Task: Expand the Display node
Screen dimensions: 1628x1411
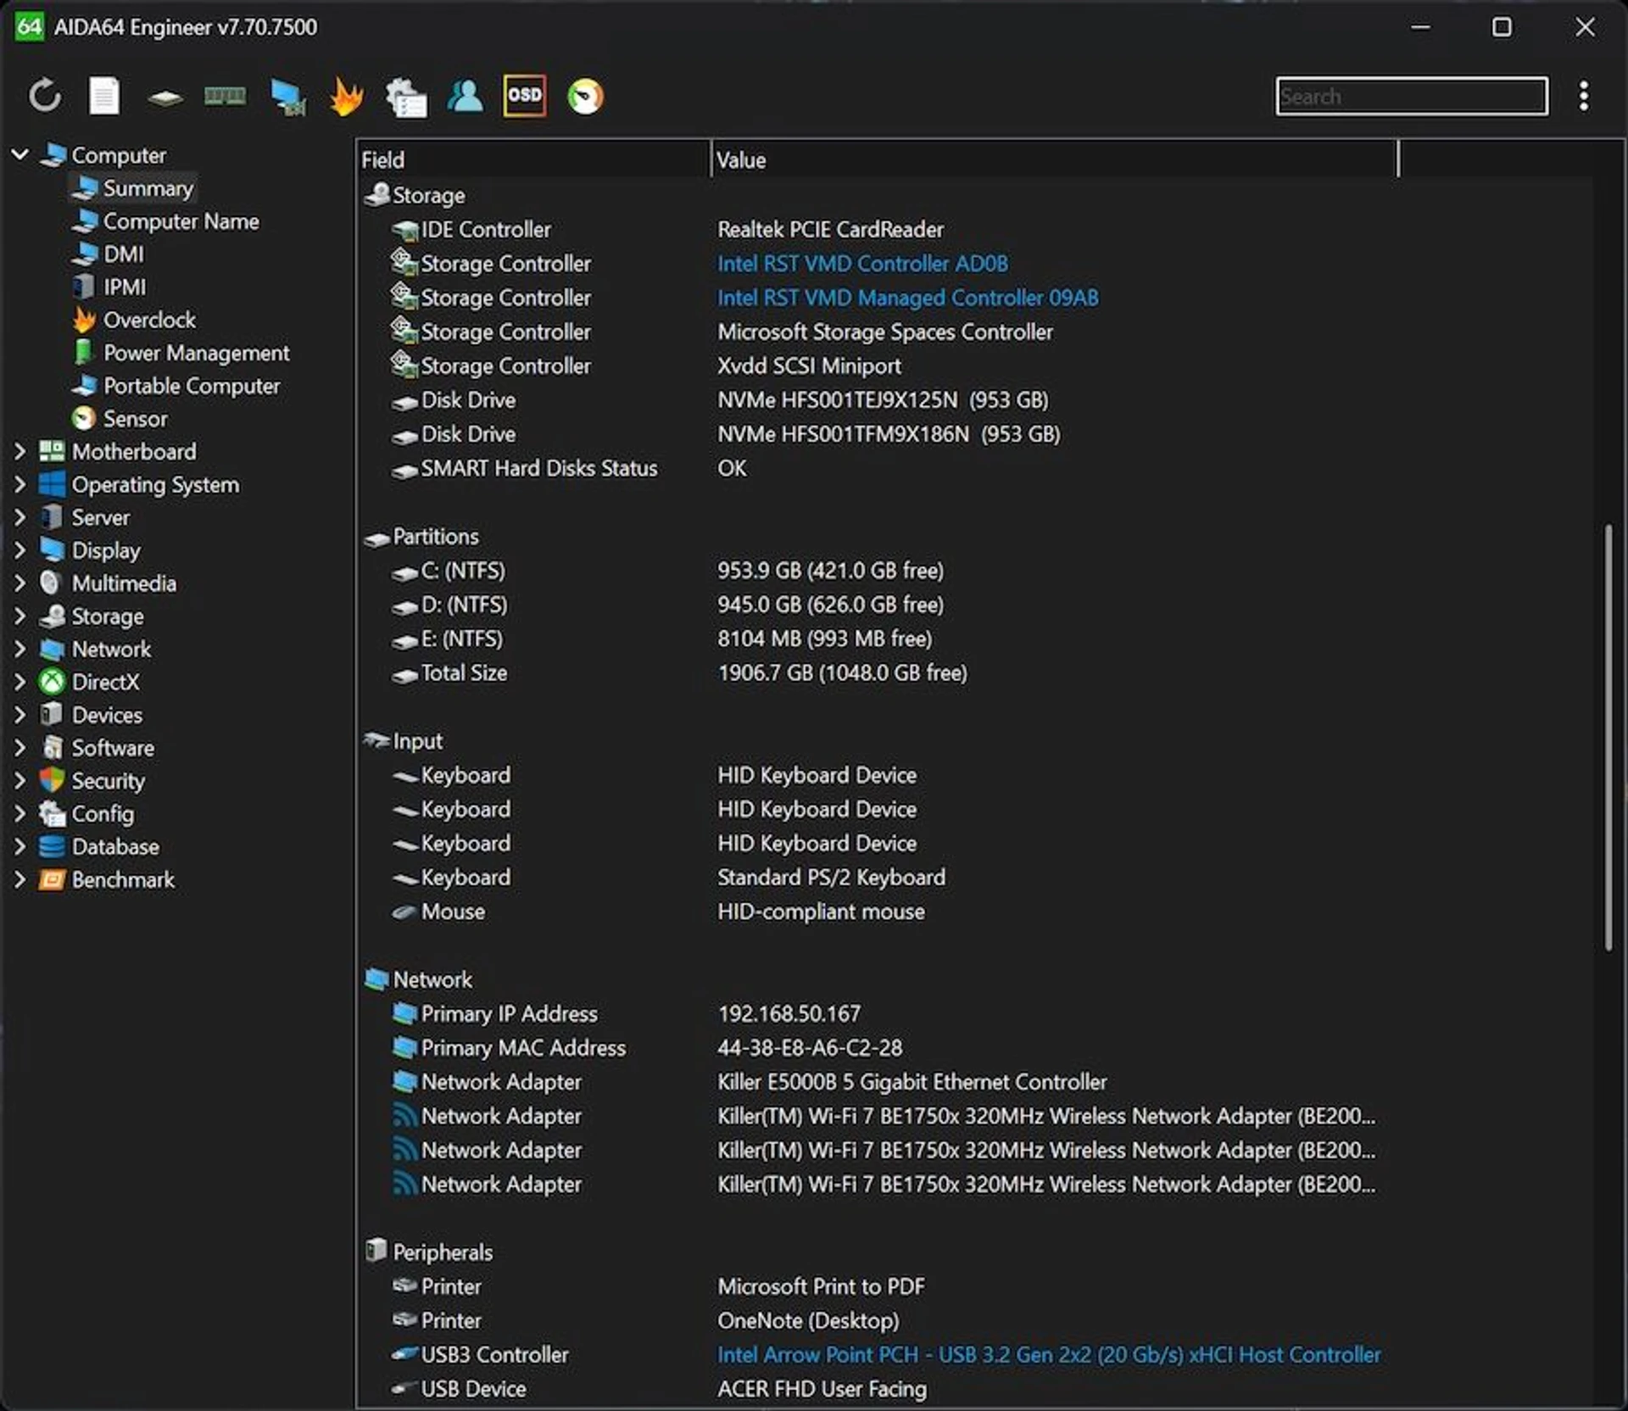Action: (x=20, y=550)
